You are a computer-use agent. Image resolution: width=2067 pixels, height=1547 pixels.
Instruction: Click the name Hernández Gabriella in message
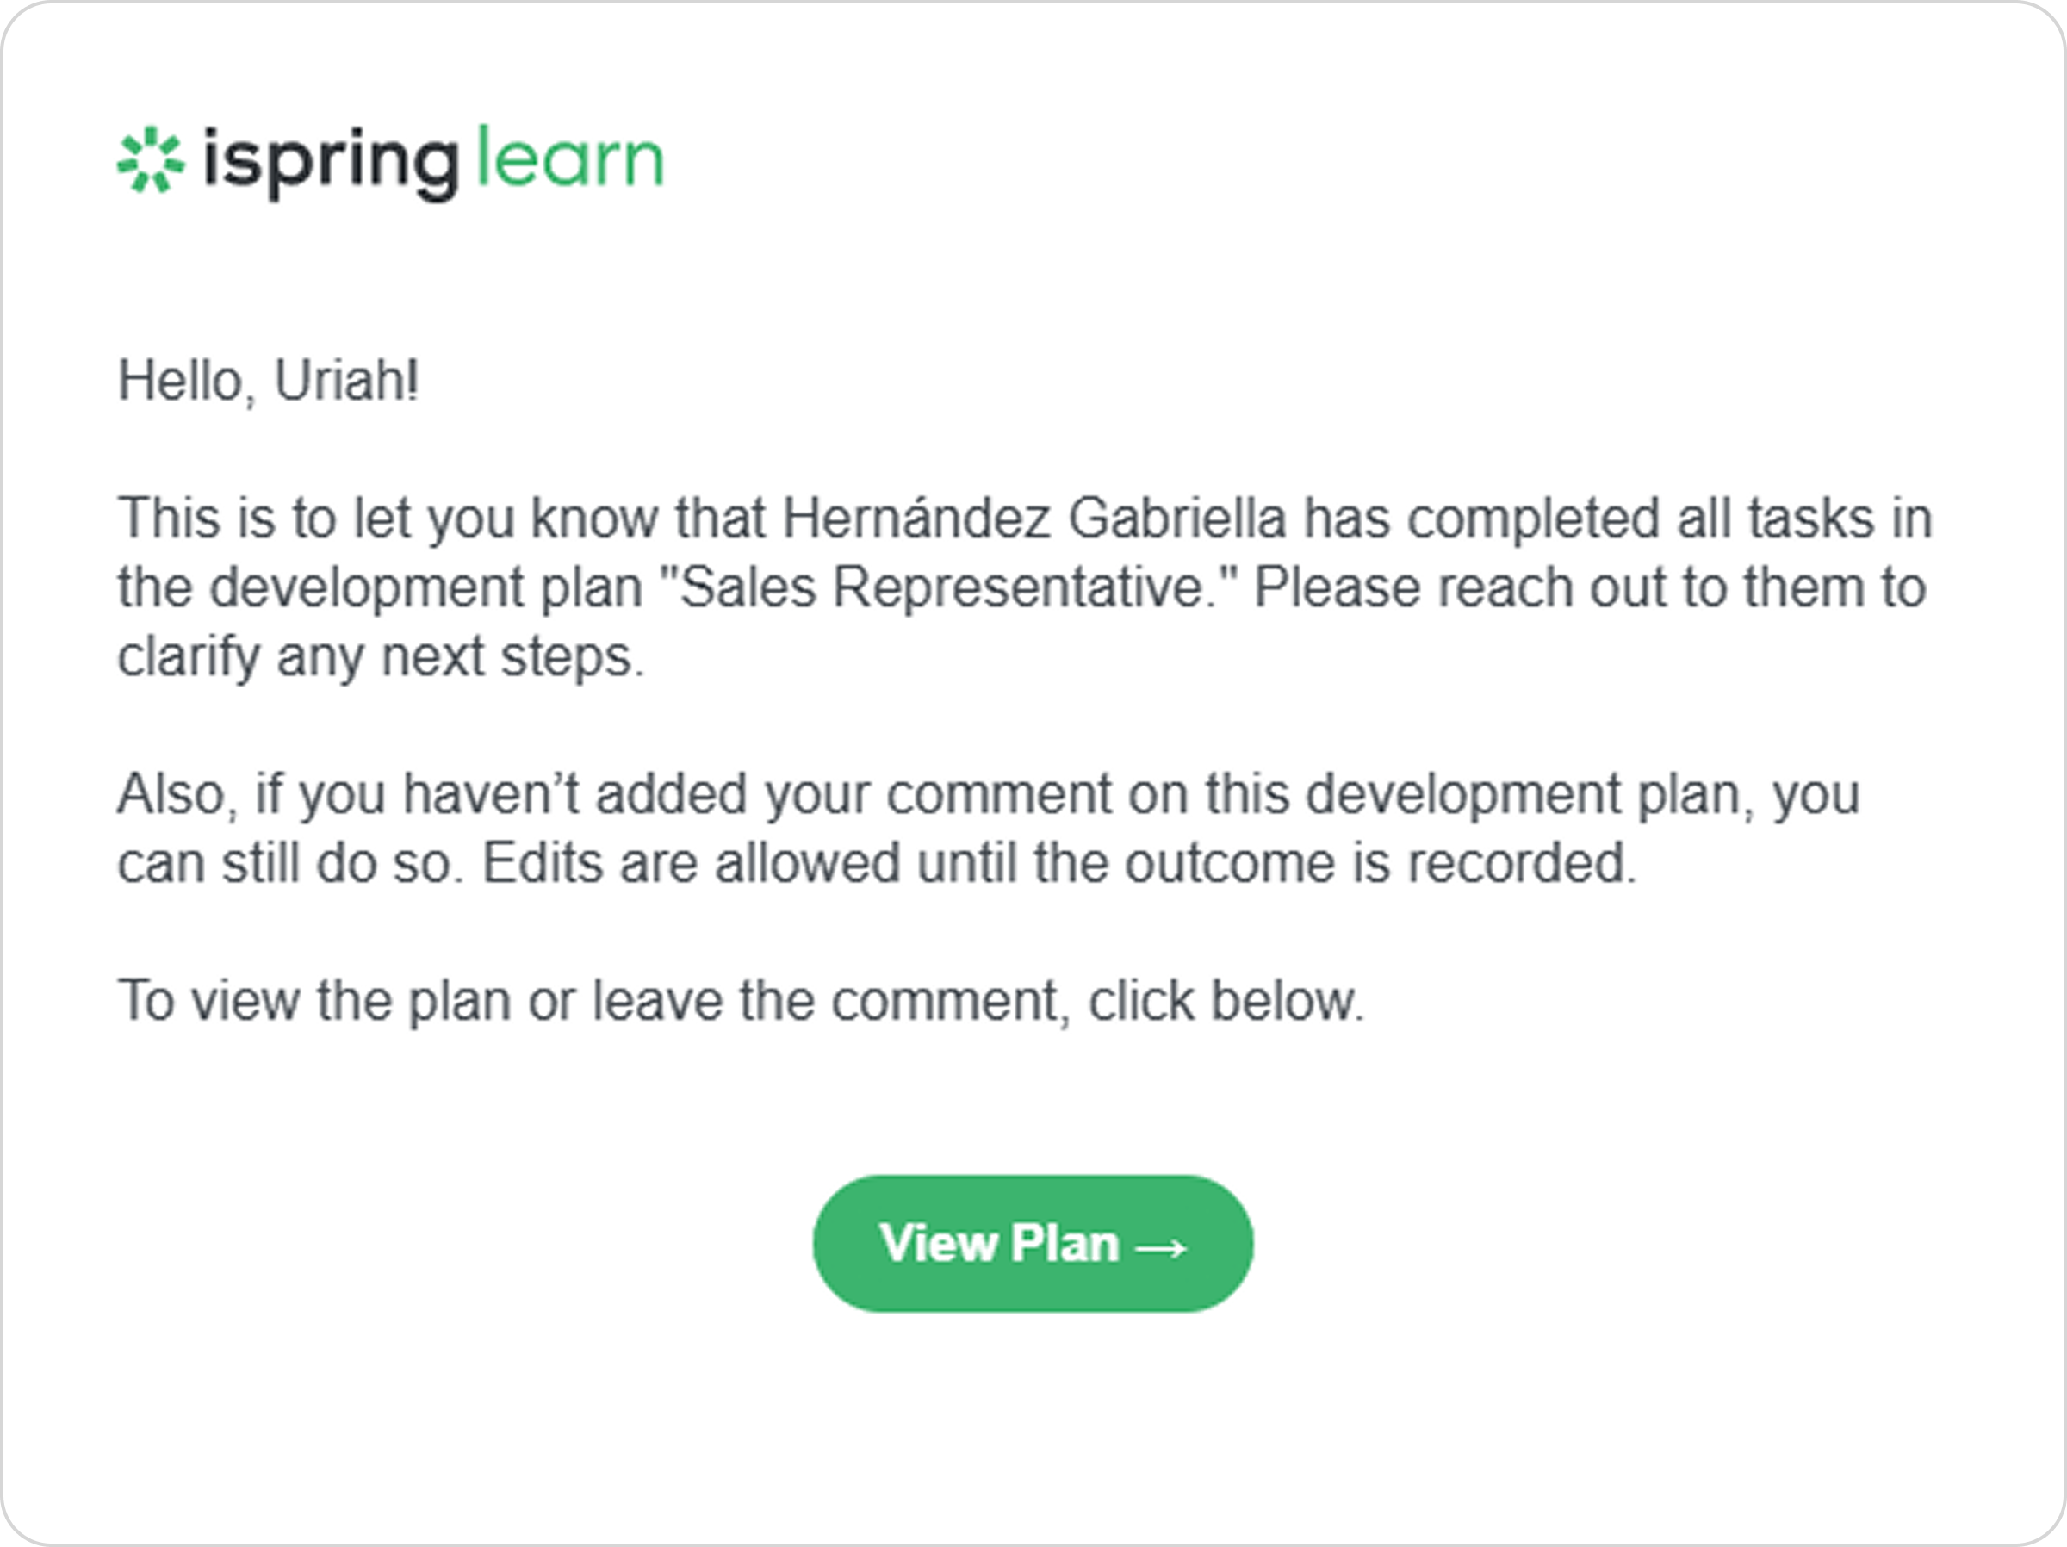click(x=1034, y=518)
